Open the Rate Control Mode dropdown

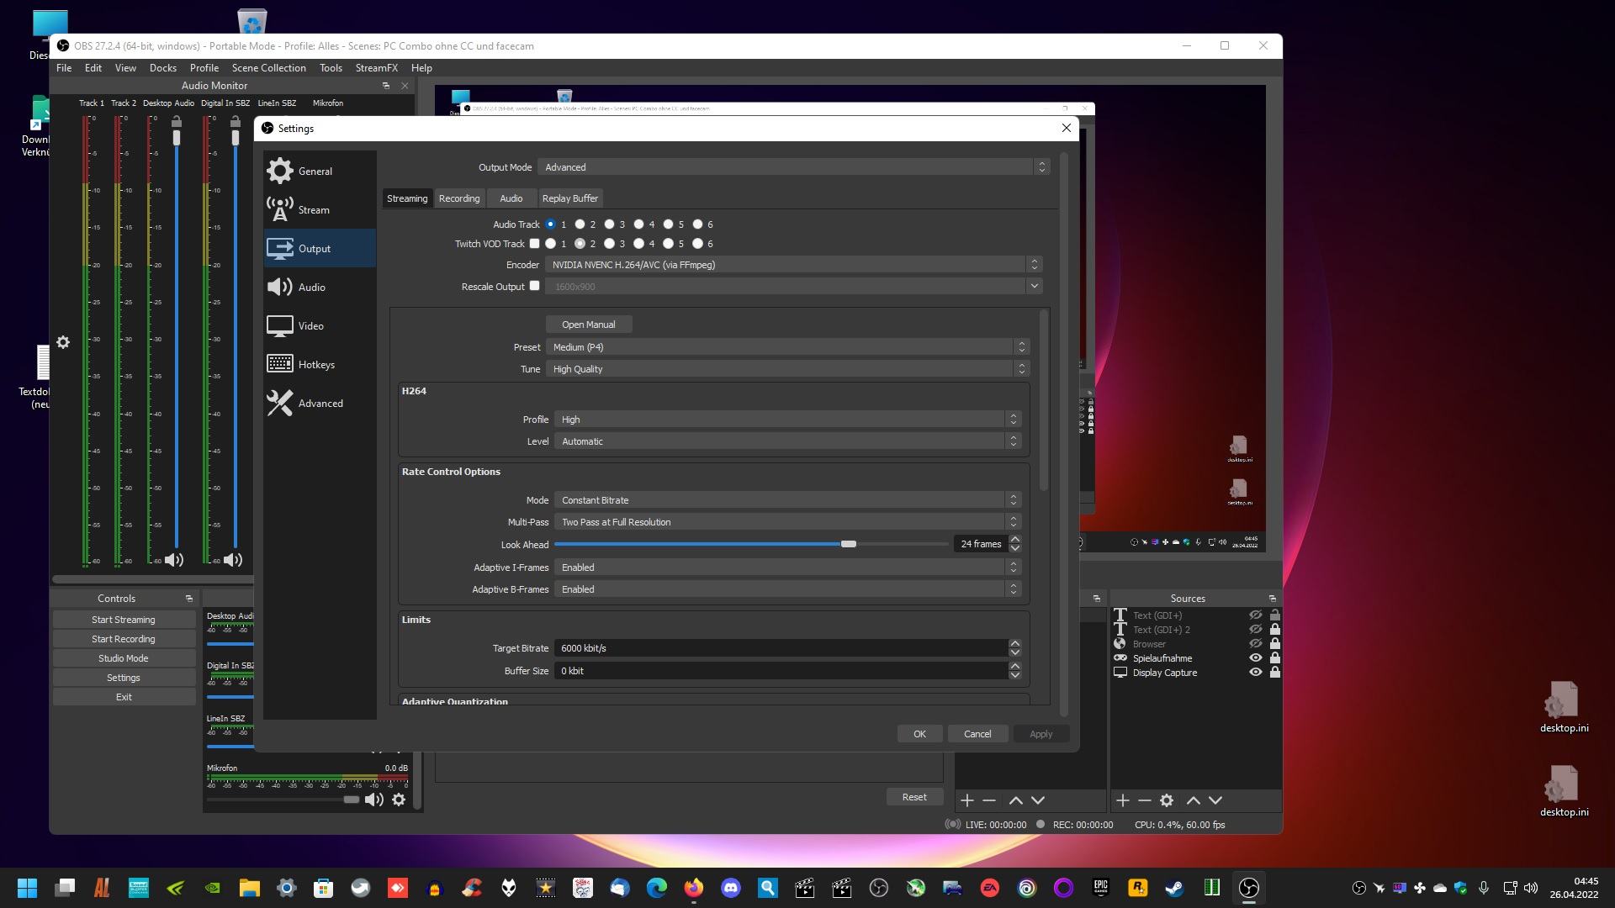786,500
